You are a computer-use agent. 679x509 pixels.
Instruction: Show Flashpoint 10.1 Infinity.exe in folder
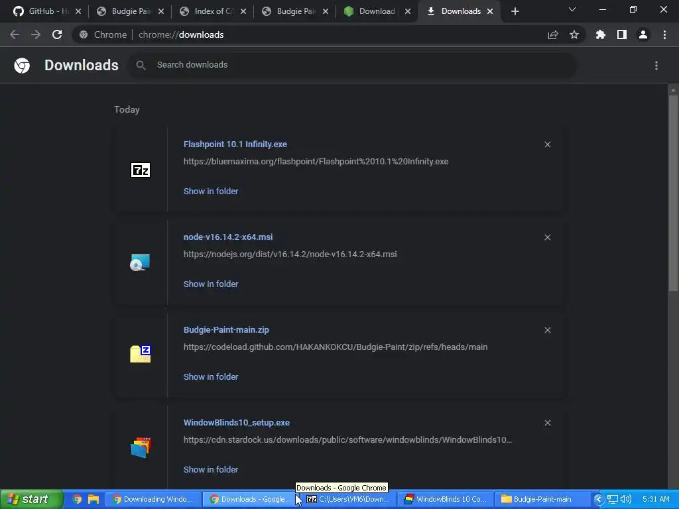(211, 191)
